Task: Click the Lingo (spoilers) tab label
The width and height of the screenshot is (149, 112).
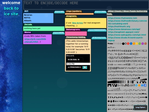Action: tap(74, 11)
